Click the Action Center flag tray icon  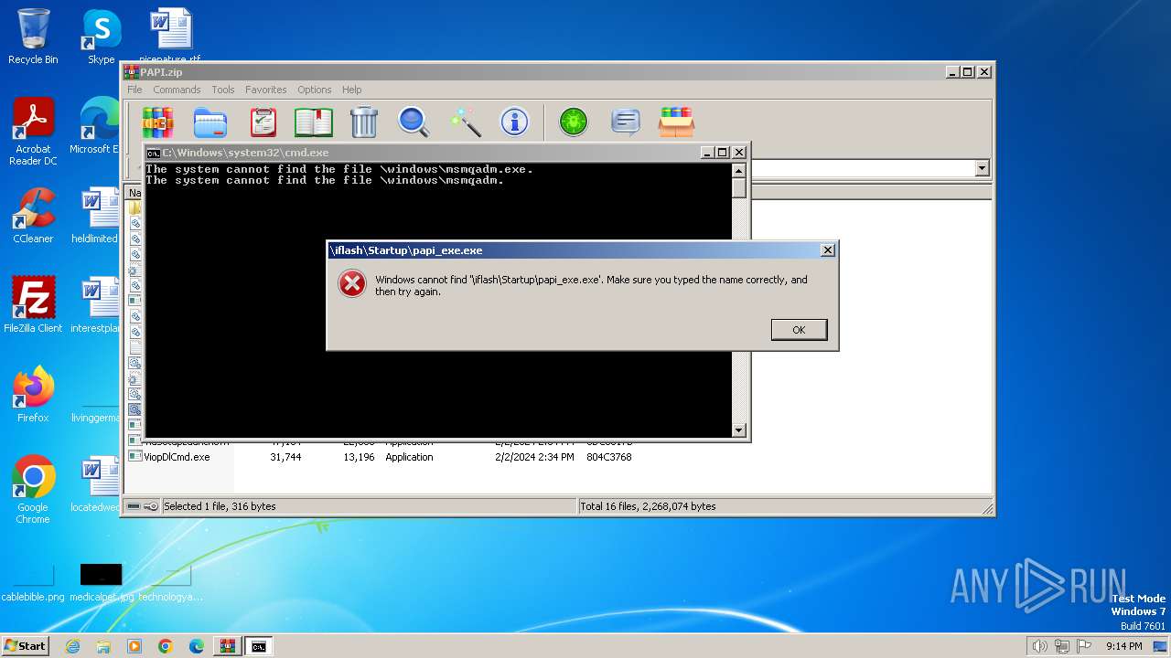pyautogui.click(x=1085, y=646)
